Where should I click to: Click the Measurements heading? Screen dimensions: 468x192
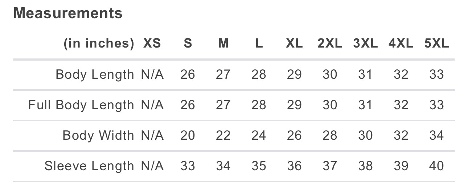point(68,13)
